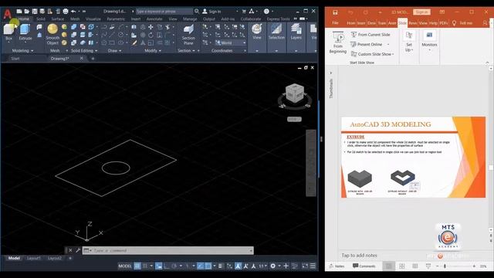Switch to the Solid ribbon tab
The image size is (494, 278).
41,19
